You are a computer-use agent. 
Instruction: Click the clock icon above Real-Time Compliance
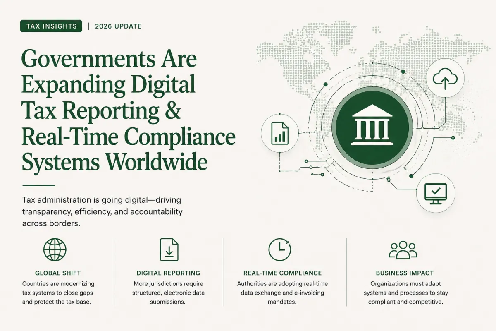coord(280,250)
